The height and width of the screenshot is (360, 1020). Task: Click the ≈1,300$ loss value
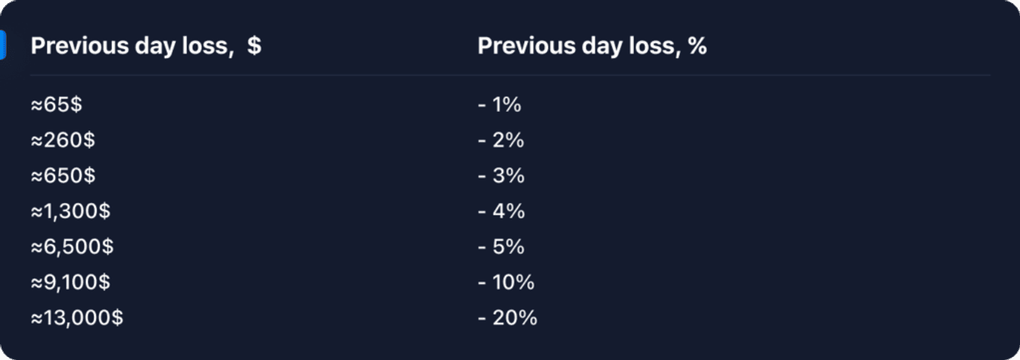[71, 211]
